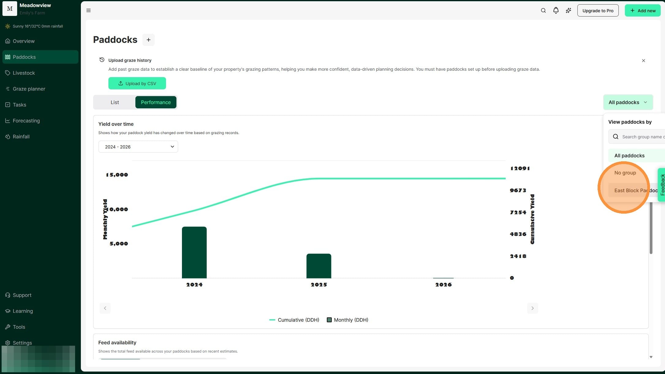
Task: Open Graze planner in sidebar
Action: (29, 89)
